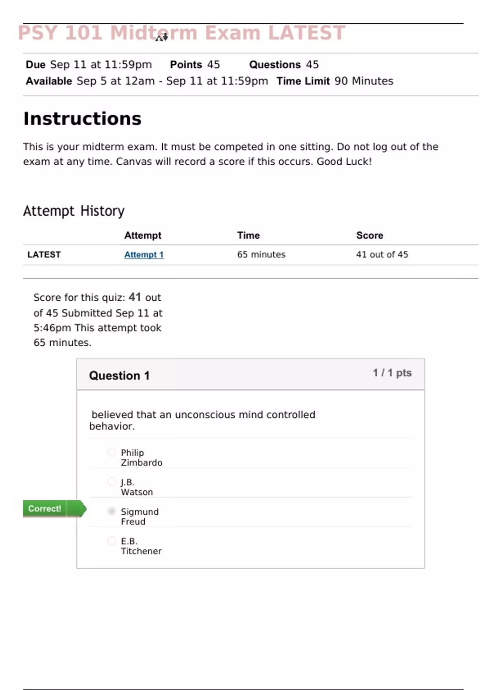Click the Time Limit 90 Minutes text

(335, 81)
